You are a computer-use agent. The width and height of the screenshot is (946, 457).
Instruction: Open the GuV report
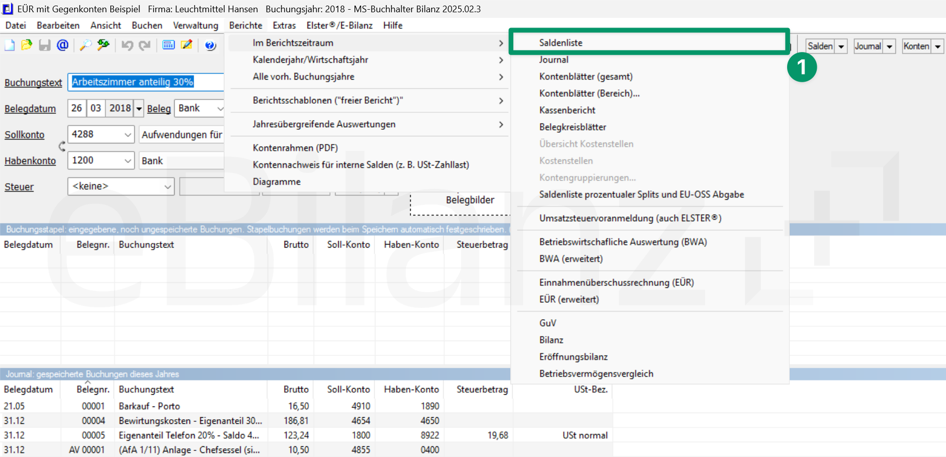[x=650, y=323]
